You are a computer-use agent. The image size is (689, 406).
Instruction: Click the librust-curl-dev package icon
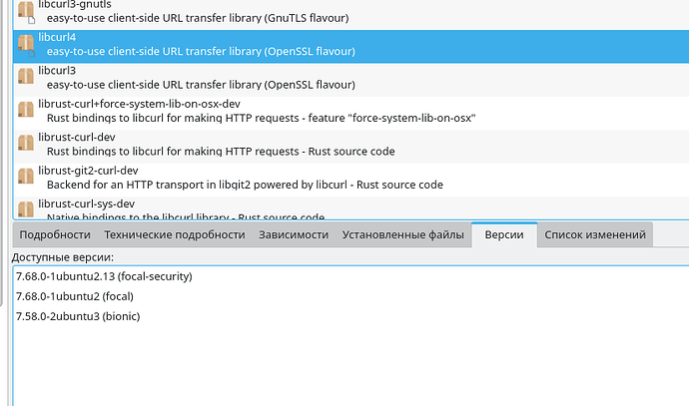[x=27, y=143]
